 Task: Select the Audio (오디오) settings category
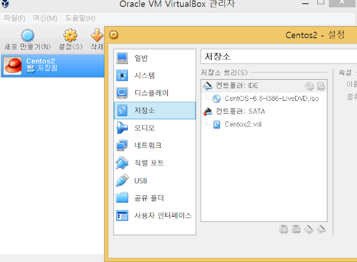[155, 128]
